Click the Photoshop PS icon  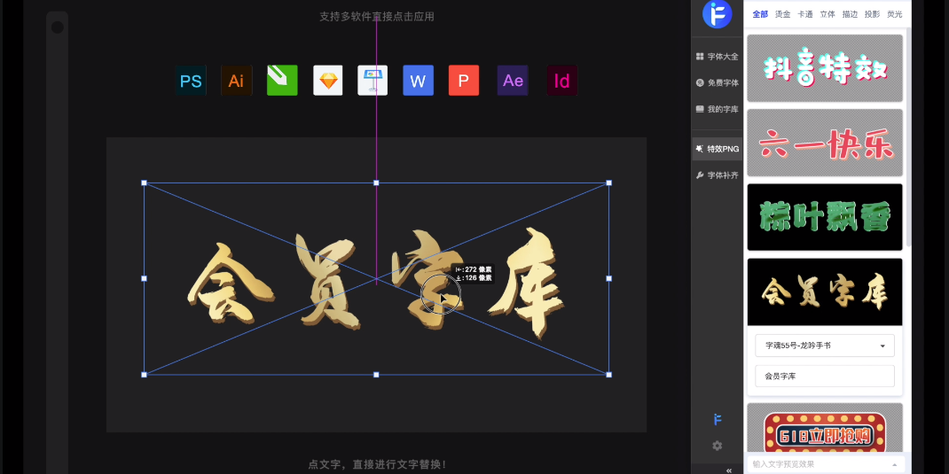pyautogui.click(x=192, y=81)
